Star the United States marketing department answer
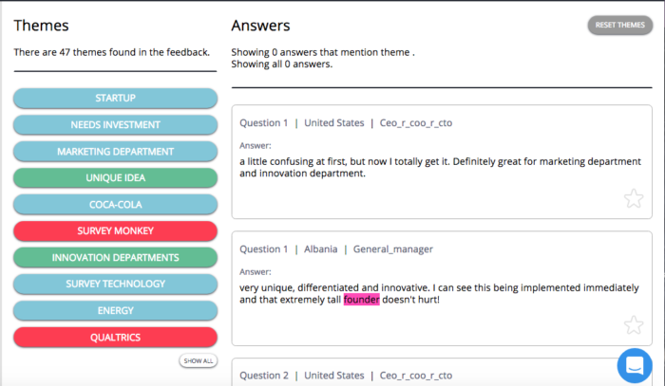 coord(634,198)
